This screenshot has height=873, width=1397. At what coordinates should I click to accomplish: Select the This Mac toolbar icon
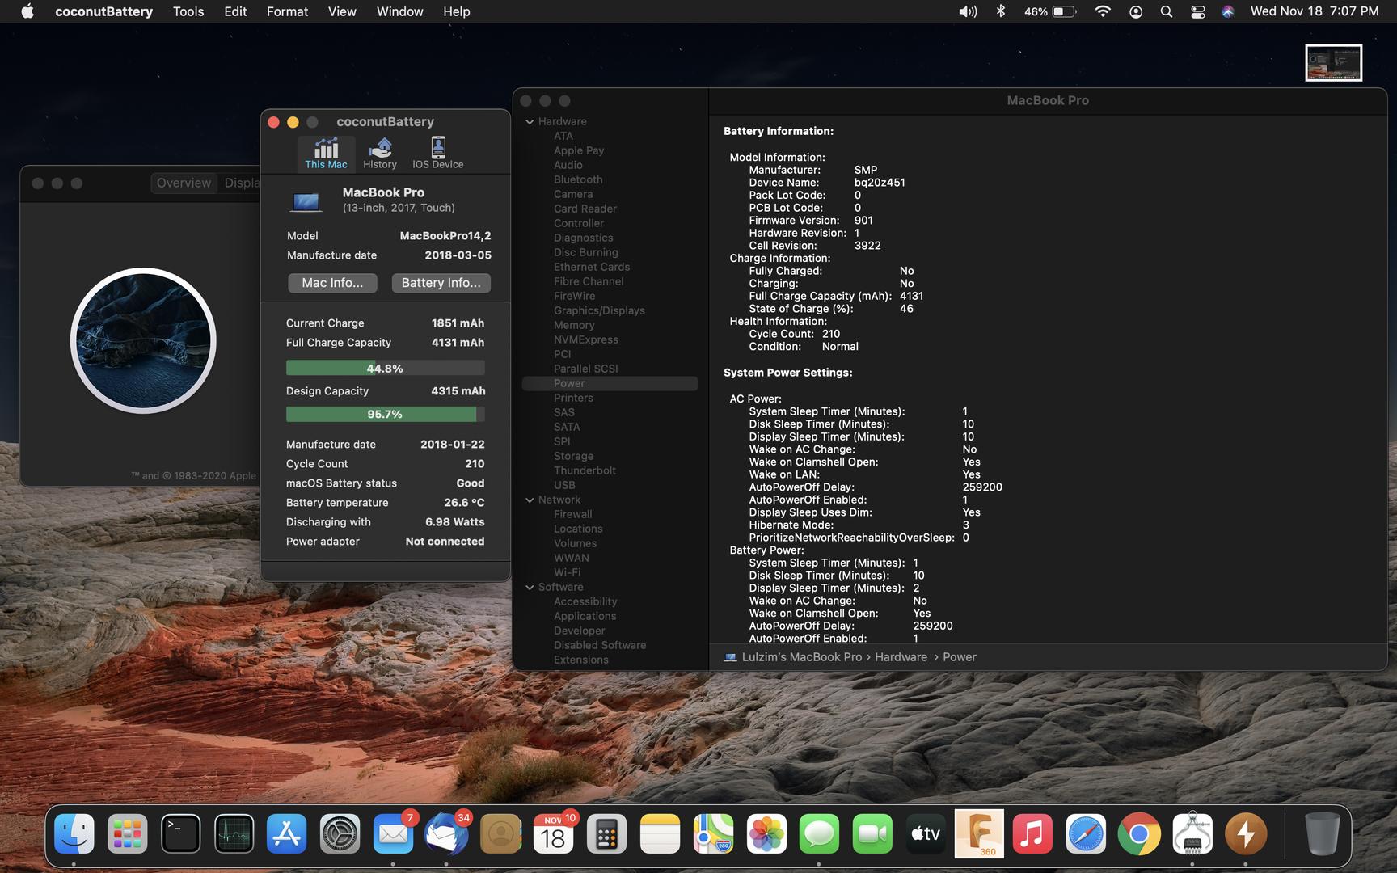326,153
